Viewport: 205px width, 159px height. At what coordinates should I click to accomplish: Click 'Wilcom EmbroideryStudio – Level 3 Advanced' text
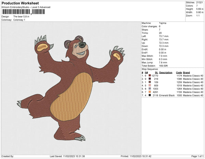[x=26, y=7]
